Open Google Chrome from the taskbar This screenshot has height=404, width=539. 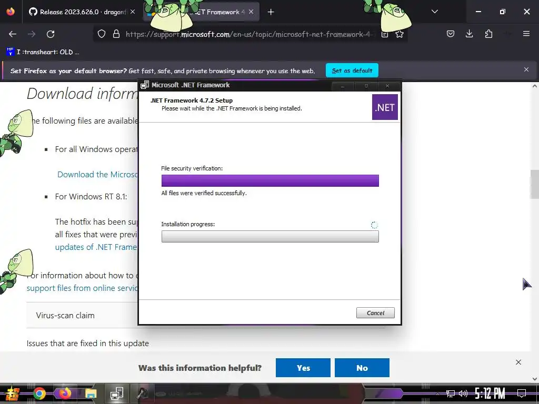coord(39,393)
